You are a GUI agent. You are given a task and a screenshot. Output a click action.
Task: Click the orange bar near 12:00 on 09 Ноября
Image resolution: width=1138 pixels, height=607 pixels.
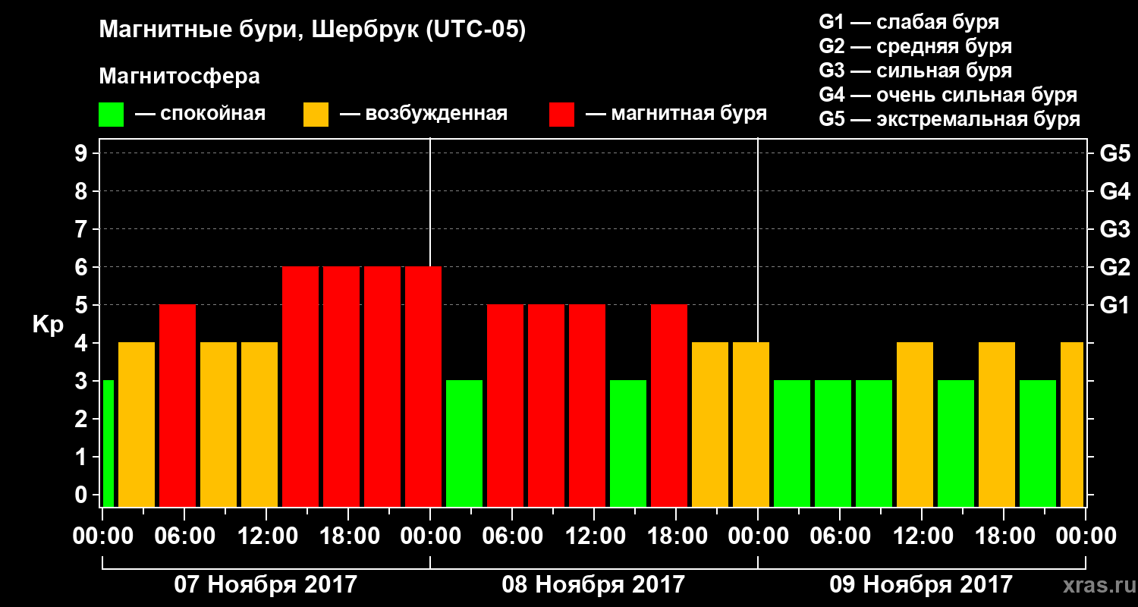pos(915,424)
